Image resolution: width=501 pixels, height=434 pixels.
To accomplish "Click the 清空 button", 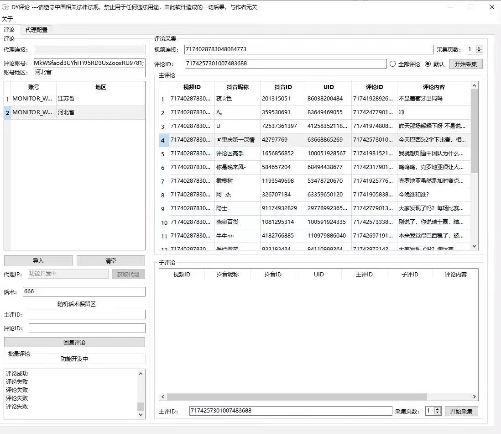I will coord(110,261).
